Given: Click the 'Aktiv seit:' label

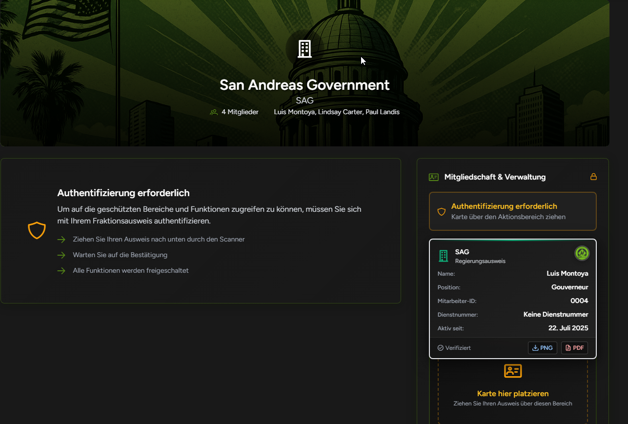Looking at the screenshot, I should 451,328.
